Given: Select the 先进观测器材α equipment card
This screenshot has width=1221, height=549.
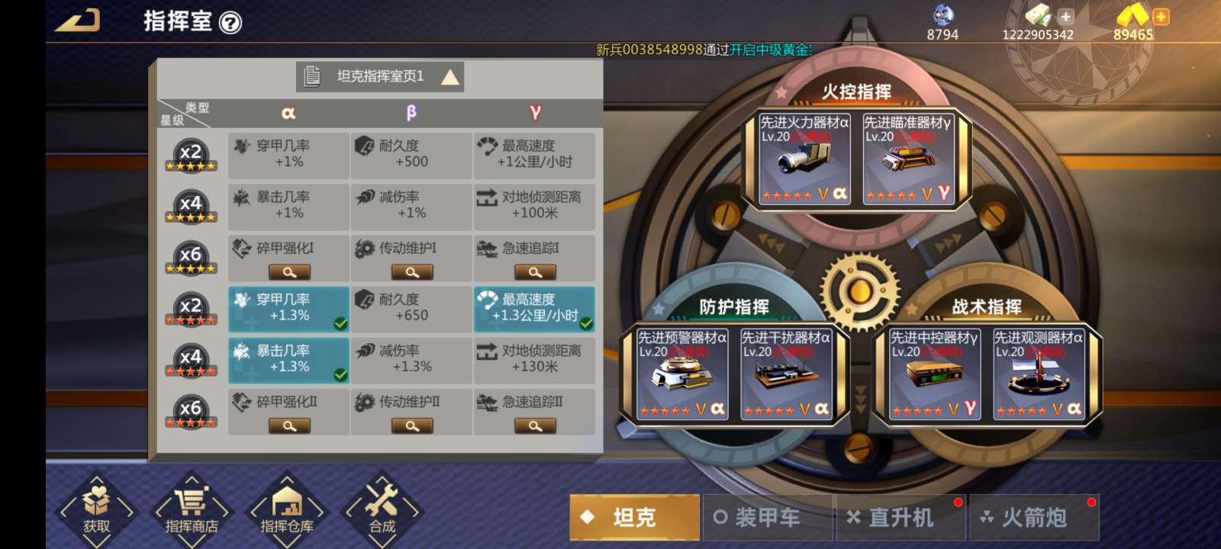Looking at the screenshot, I should coord(1039,374).
